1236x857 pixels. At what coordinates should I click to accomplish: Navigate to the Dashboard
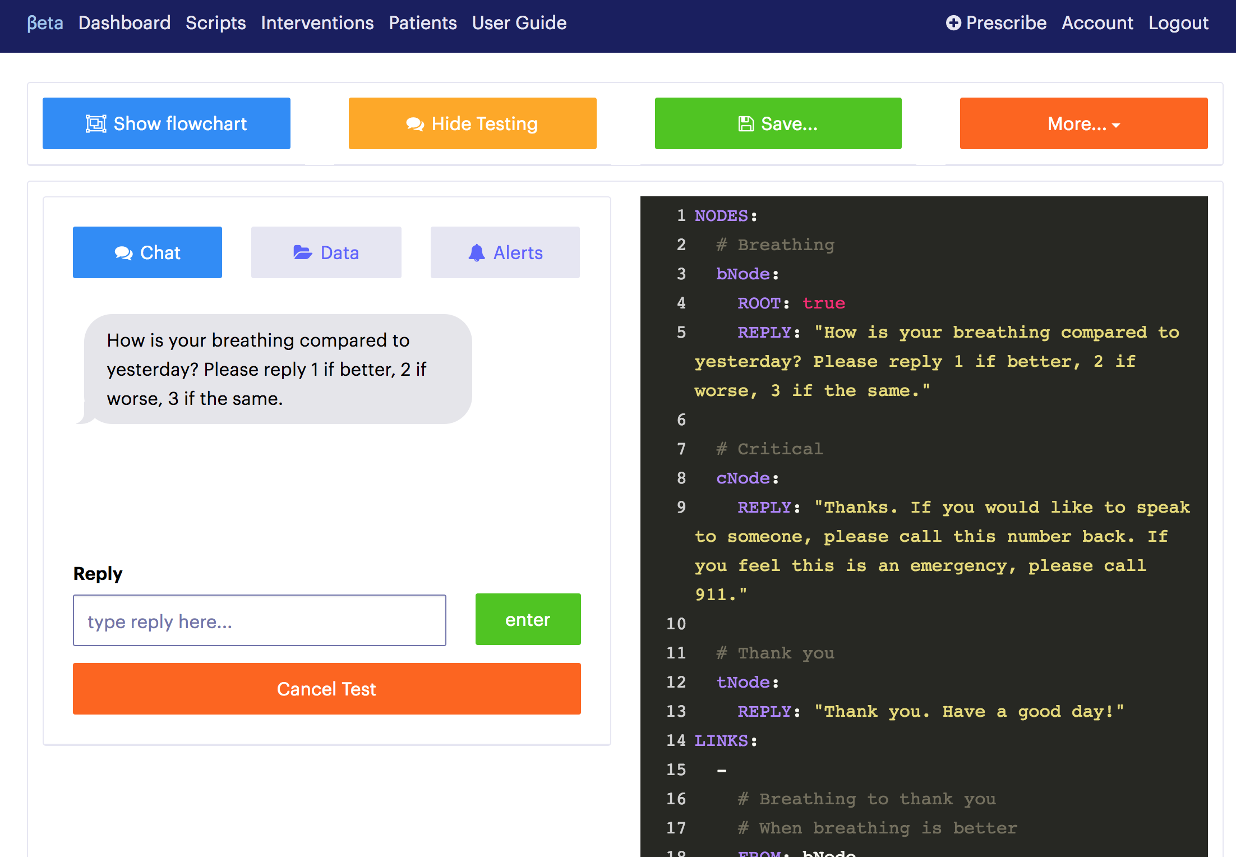pos(124,23)
